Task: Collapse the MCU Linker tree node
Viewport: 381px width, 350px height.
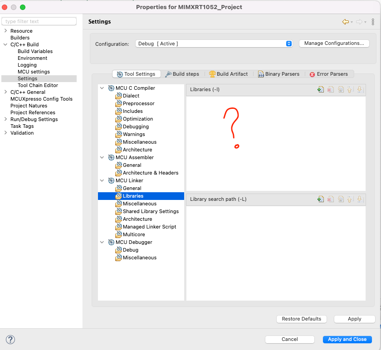Action: click(x=102, y=180)
